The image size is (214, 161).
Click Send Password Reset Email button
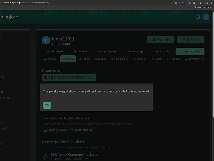69,77
